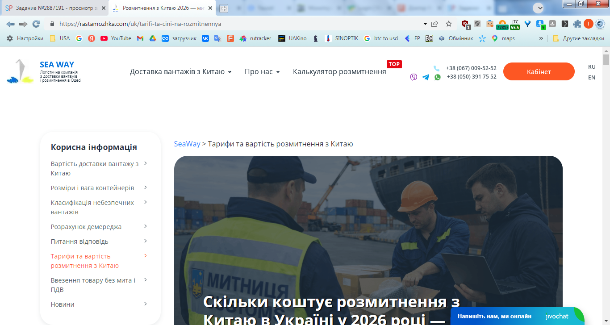Image resolution: width=610 pixels, height=325 pixels.
Task: Click the Bitcoin price ticker extension
Action: [x=502, y=24]
